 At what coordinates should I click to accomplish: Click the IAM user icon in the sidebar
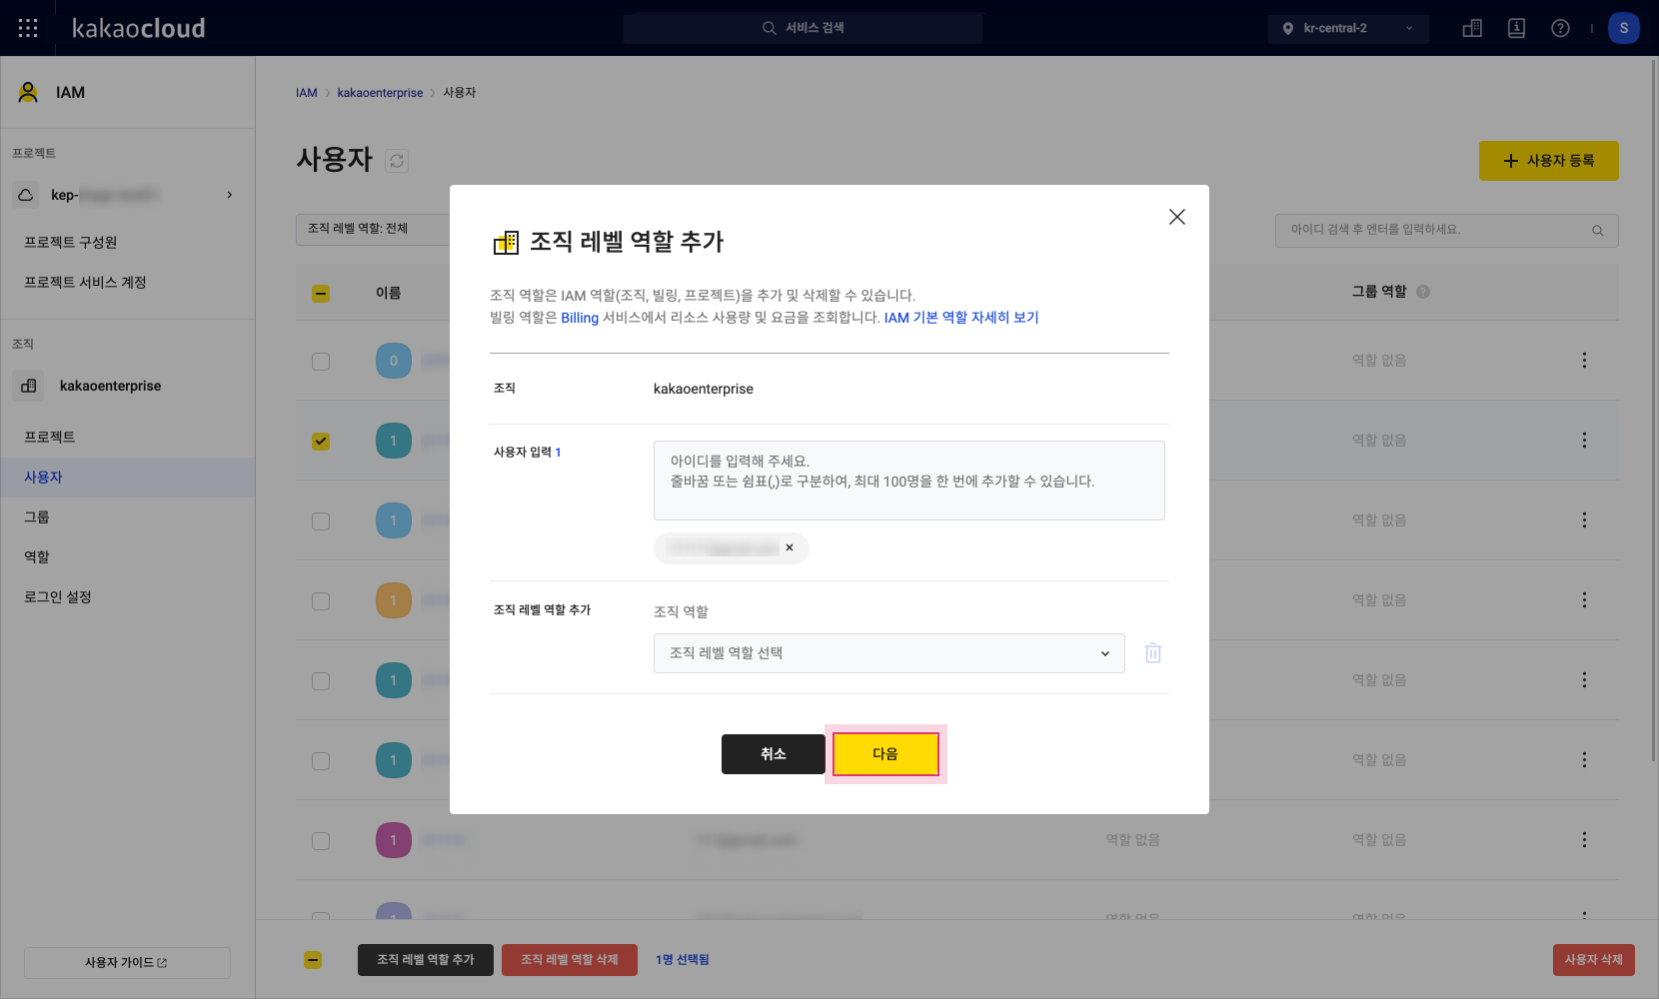28,92
